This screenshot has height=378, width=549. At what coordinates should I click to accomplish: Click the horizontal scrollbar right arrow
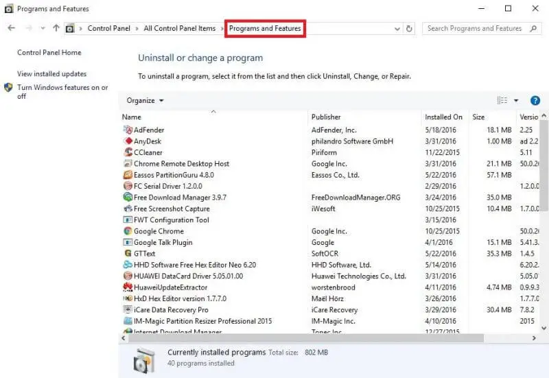534,338
